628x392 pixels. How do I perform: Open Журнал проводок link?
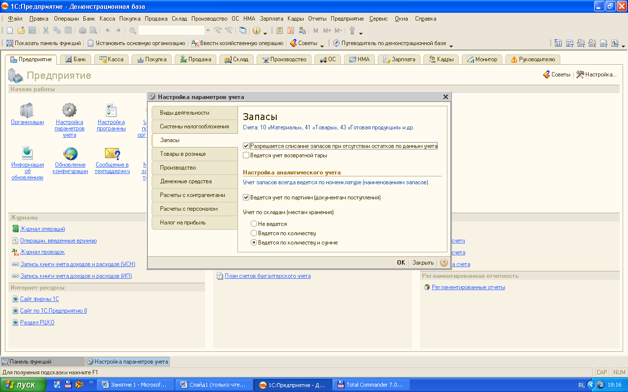pos(42,252)
